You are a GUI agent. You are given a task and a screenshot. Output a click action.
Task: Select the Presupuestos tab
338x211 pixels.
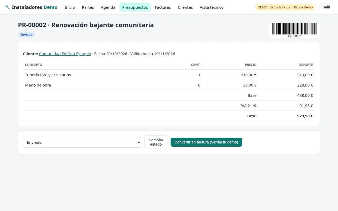click(135, 7)
